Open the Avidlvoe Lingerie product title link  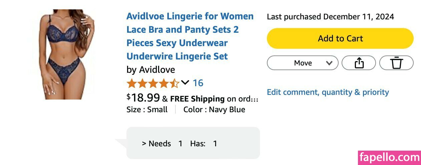click(x=190, y=36)
